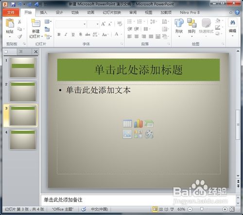Viewport: 243px width, 215px height.
Task: Click the zoom in plus button
Action: (x=225, y=209)
